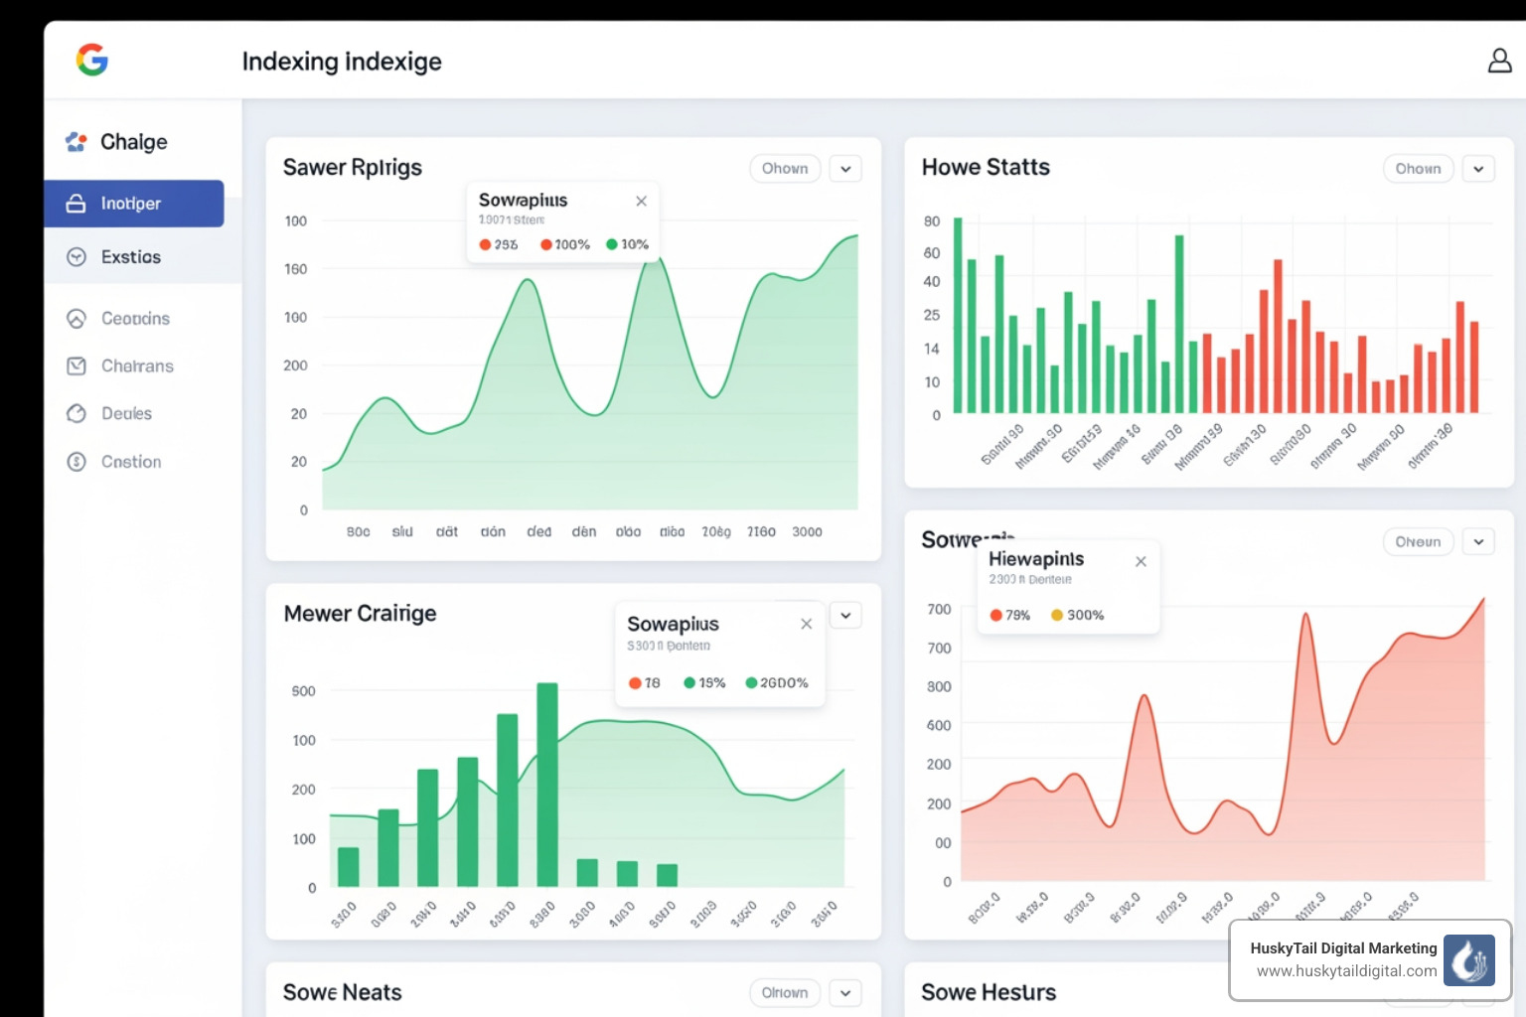Screen dimensions: 1526x1017
Task: Click the Inotlper lock icon in sidebar
Action: click(x=77, y=203)
